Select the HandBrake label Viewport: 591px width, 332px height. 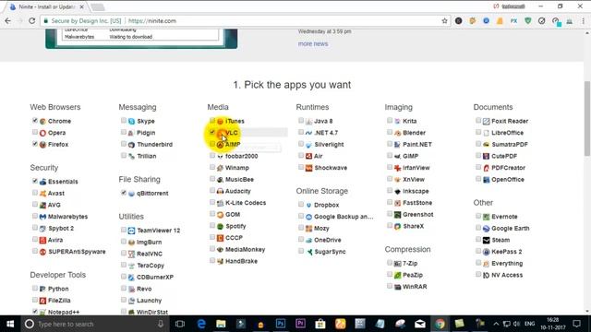point(241,261)
